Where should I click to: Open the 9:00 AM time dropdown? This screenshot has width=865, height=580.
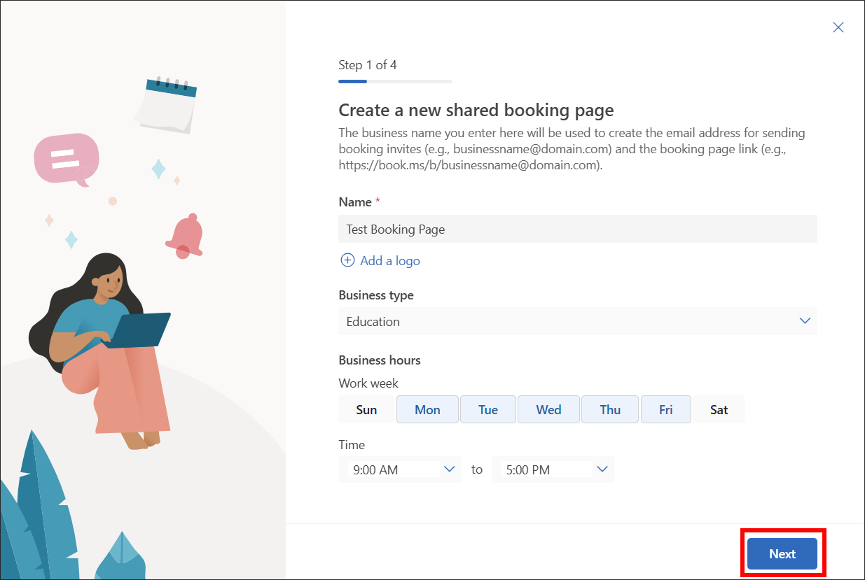tap(399, 469)
